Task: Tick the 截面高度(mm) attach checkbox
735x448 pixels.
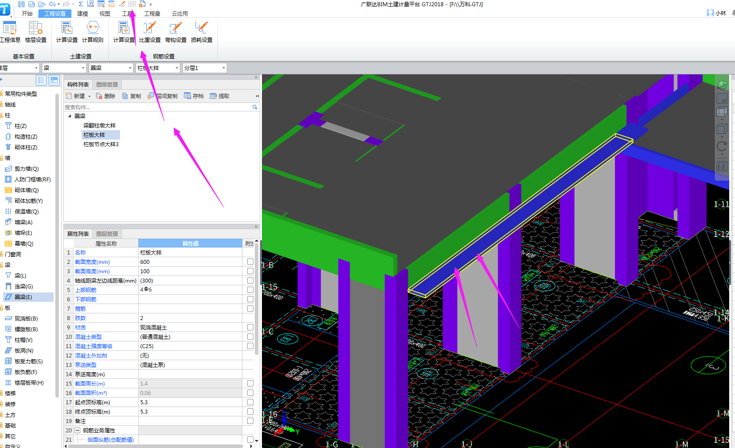Action: (250, 271)
